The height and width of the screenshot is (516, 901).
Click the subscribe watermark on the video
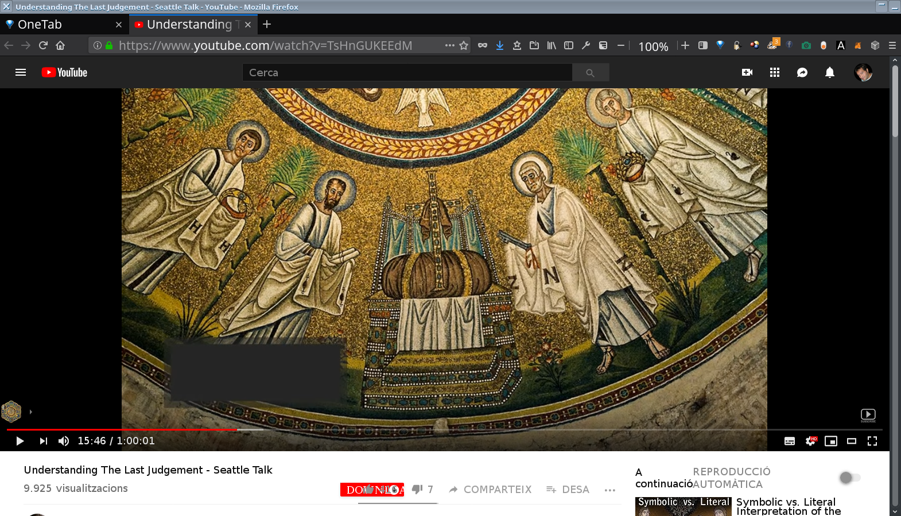pos(868,415)
